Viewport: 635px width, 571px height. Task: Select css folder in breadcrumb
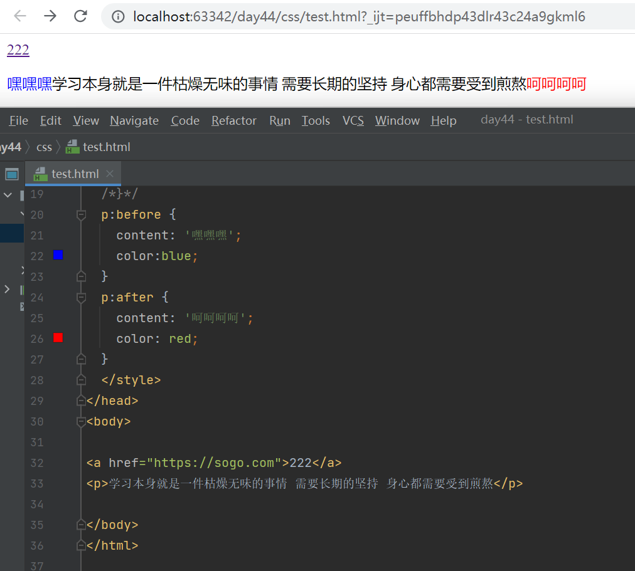coord(44,147)
